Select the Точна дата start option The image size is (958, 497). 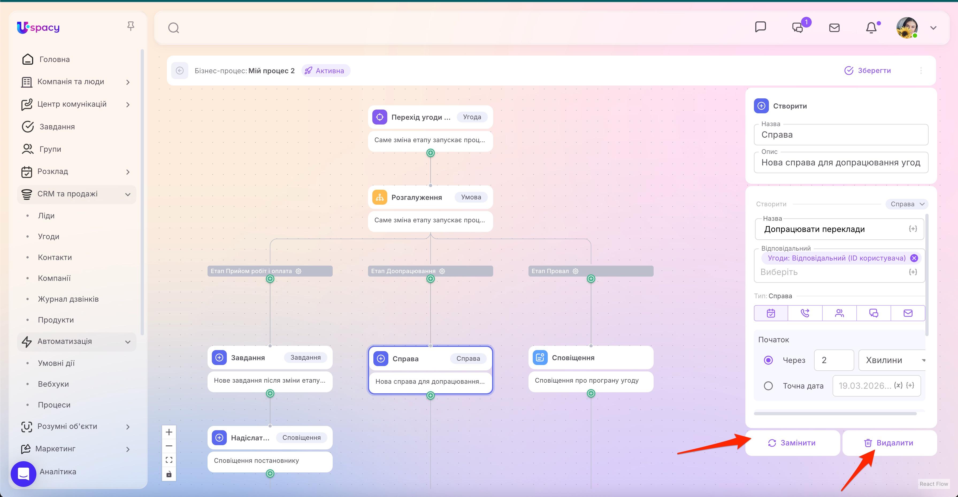pos(768,386)
